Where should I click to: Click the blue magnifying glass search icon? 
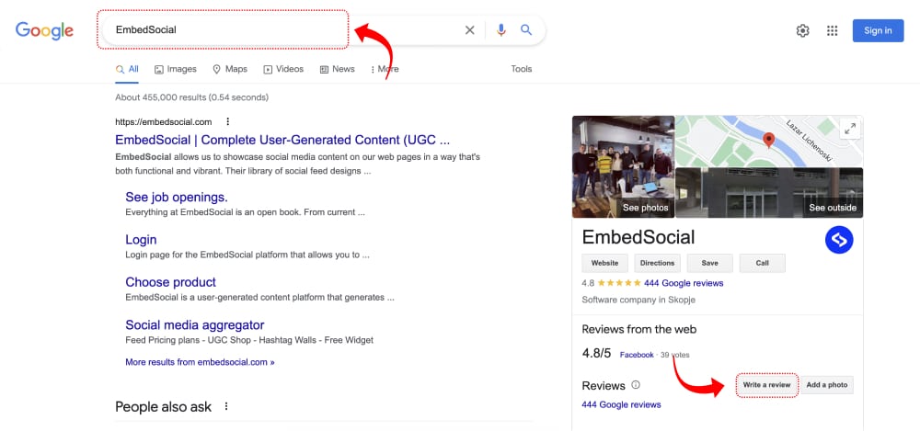(526, 30)
